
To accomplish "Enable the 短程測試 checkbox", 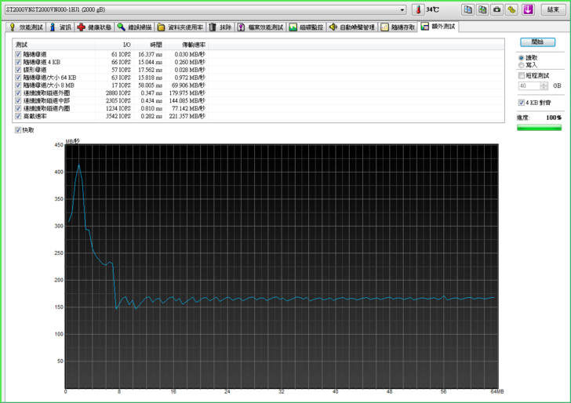I will (522, 75).
